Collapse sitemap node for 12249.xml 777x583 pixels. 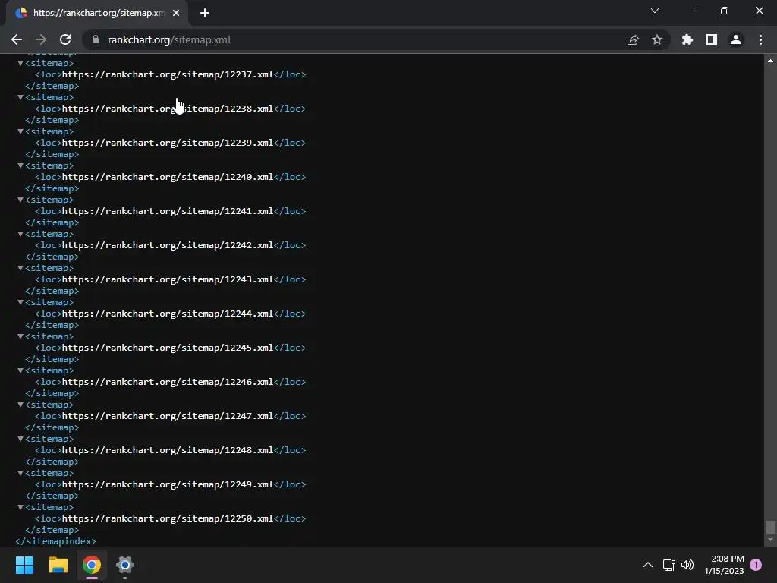pyautogui.click(x=20, y=474)
